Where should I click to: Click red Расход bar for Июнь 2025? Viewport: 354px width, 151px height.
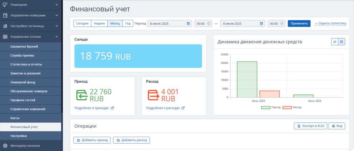270,94
